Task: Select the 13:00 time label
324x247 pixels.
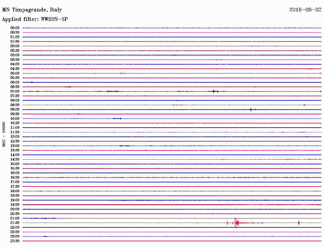Action: point(15,146)
